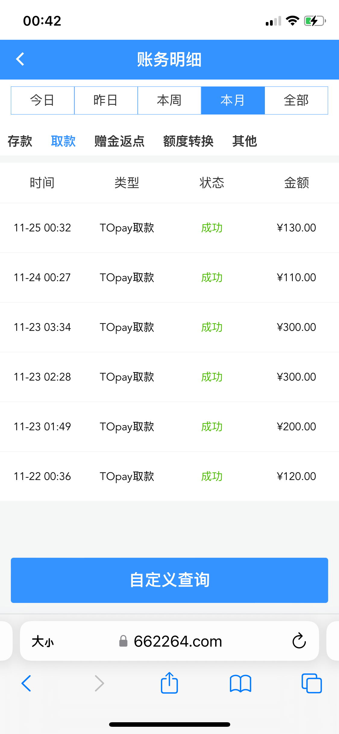The height and width of the screenshot is (734, 339).
Task: Show Safari open tabs overview icon
Action: coord(312,683)
